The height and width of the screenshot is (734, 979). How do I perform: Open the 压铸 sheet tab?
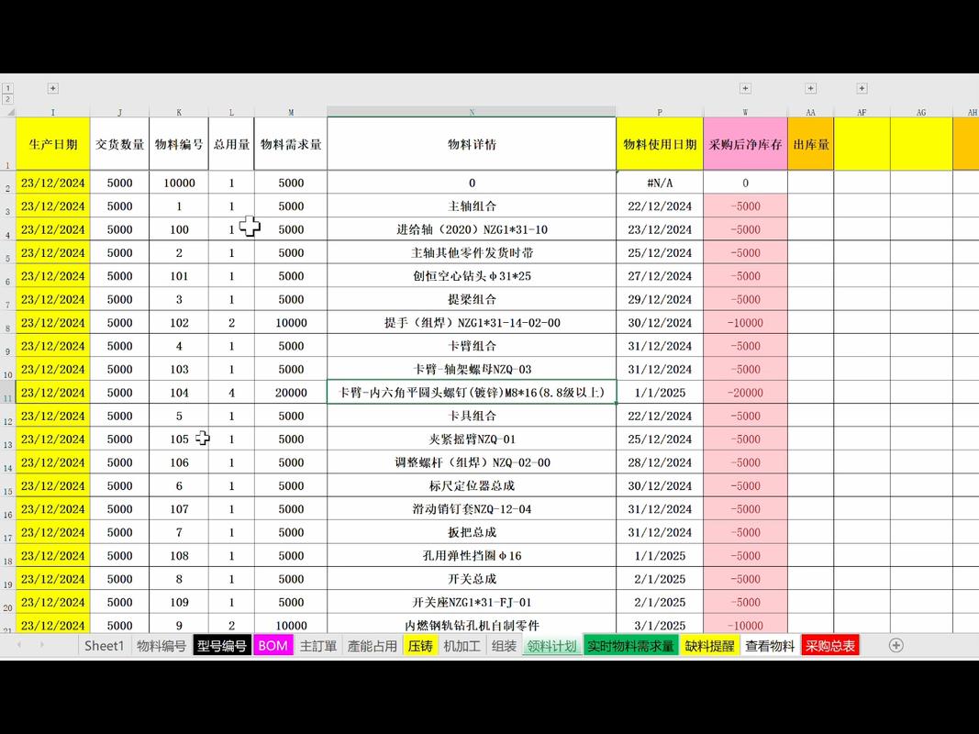[420, 646]
